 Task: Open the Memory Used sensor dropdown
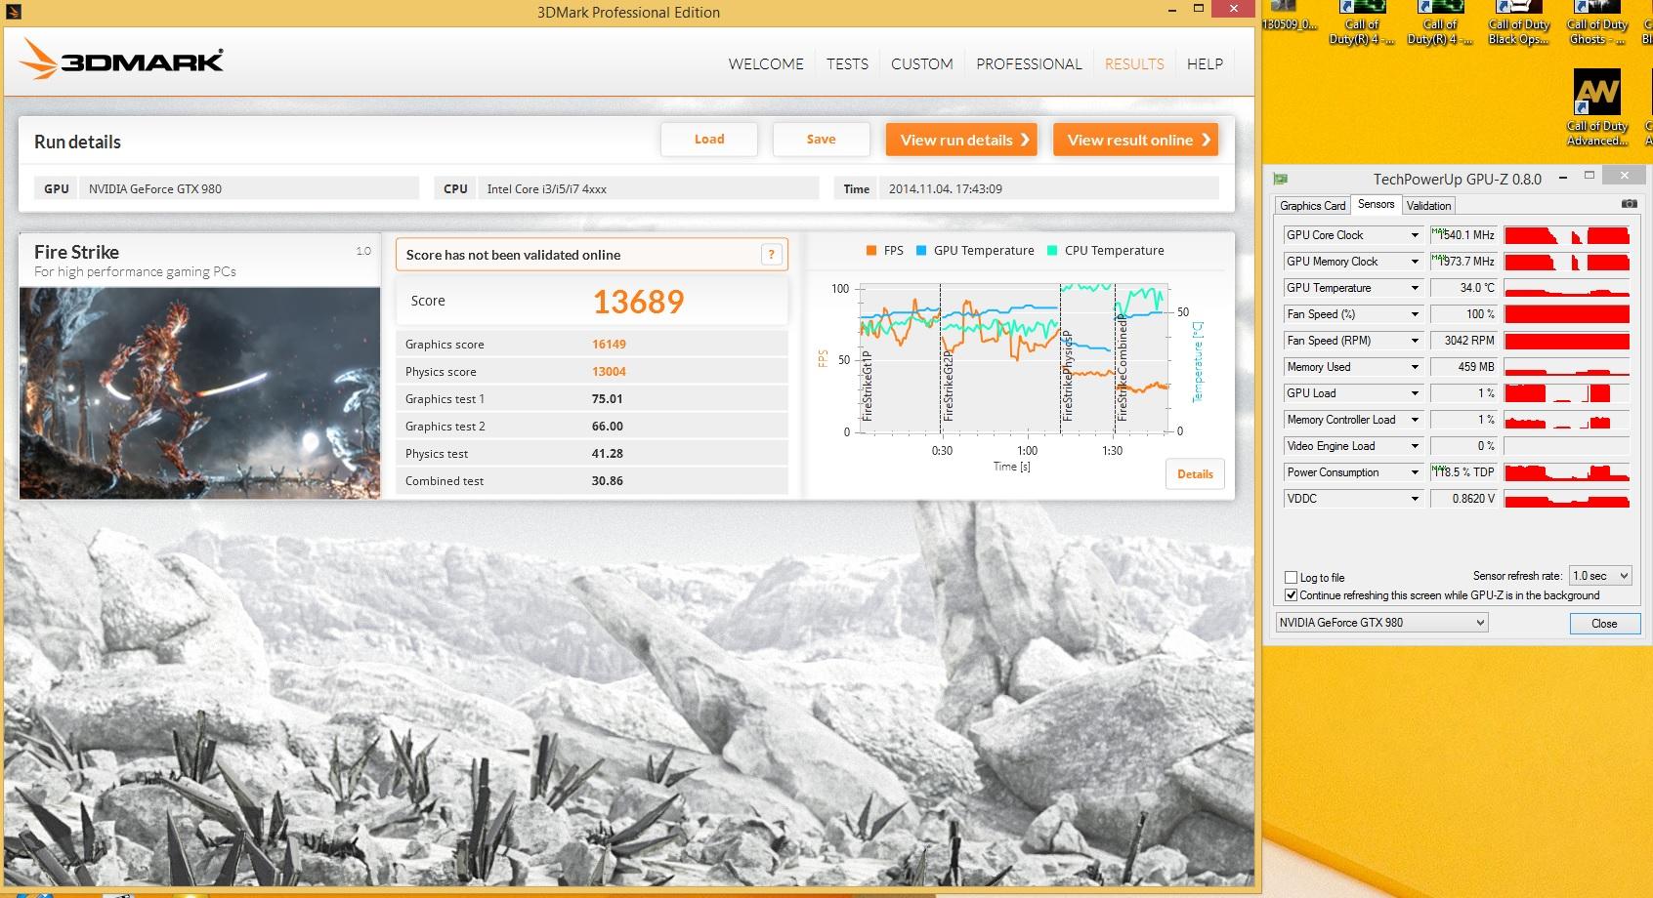pyautogui.click(x=1414, y=367)
